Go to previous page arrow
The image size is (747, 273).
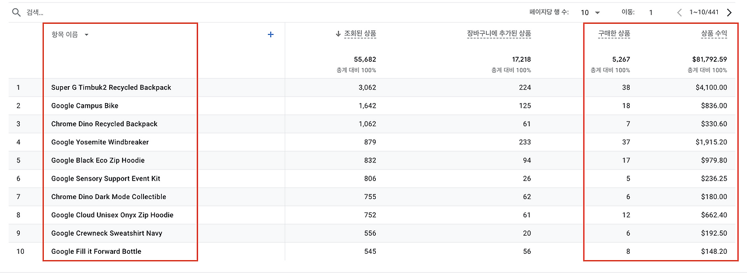coord(679,12)
